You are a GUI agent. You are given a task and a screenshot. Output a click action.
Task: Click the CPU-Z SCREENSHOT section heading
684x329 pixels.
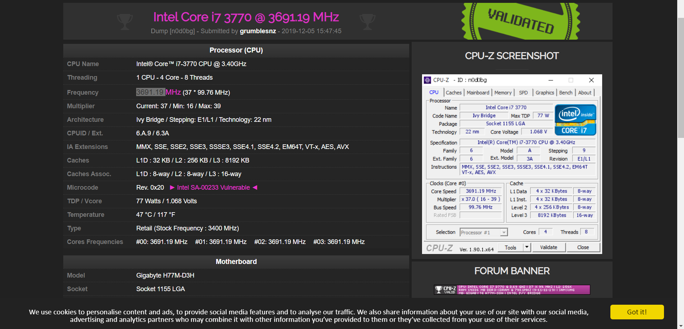point(512,56)
